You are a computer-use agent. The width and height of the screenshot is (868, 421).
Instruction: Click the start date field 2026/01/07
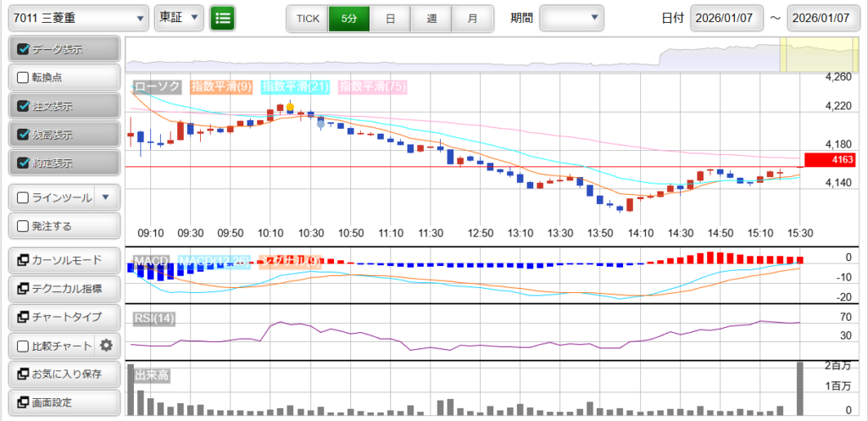[728, 18]
